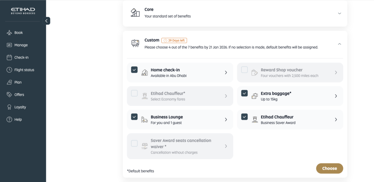
Task: Uncheck Etihad Chauffeur Business Saver Award
Action: (x=245, y=117)
